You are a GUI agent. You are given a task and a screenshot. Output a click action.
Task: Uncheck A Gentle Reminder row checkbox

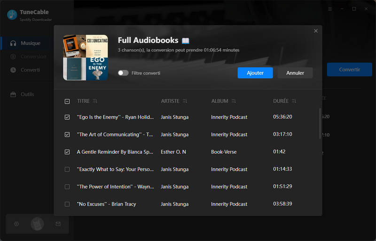[x=67, y=152]
